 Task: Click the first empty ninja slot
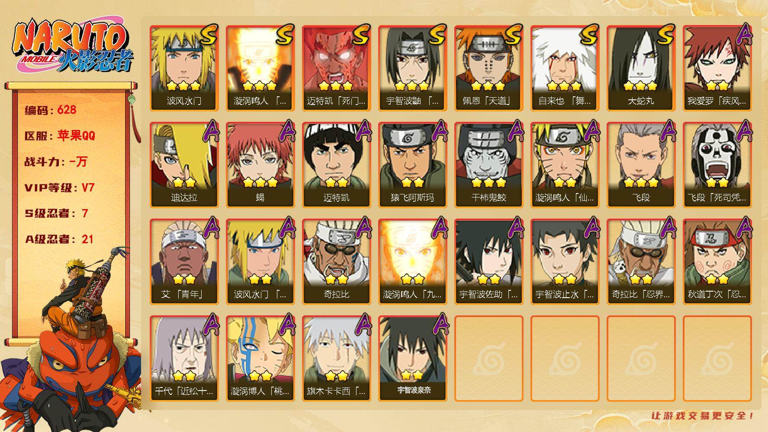coord(488,359)
